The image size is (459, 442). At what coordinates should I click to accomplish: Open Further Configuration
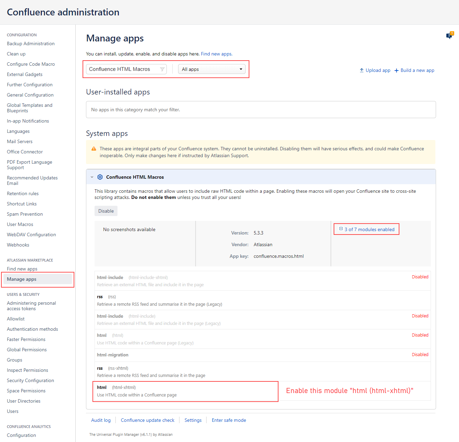pyautogui.click(x=30, y=85)
